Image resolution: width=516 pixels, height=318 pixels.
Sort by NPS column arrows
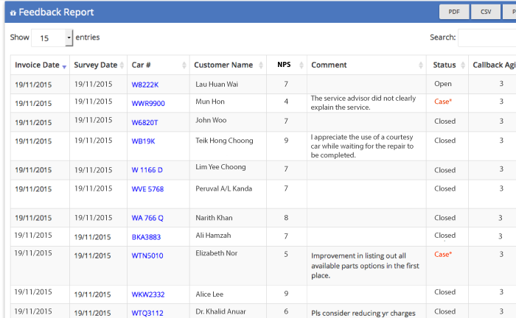pos(301,65)
